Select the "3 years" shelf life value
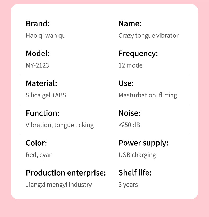 pos(128,185)
